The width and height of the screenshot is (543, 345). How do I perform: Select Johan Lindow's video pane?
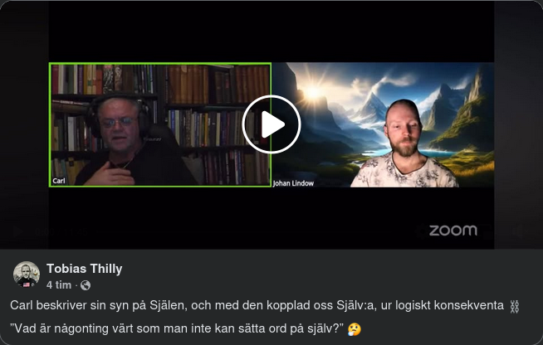383,124
